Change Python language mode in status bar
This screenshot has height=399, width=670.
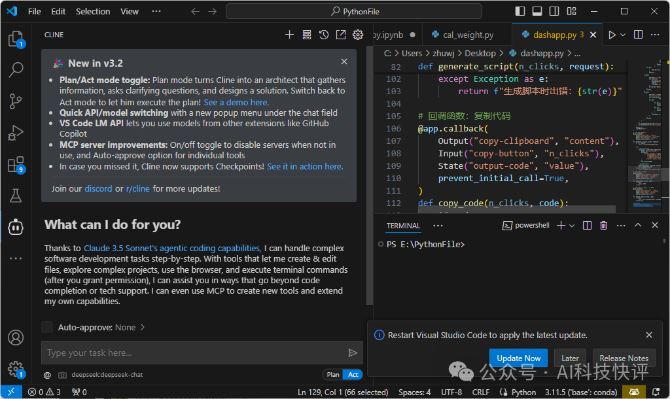523,392
